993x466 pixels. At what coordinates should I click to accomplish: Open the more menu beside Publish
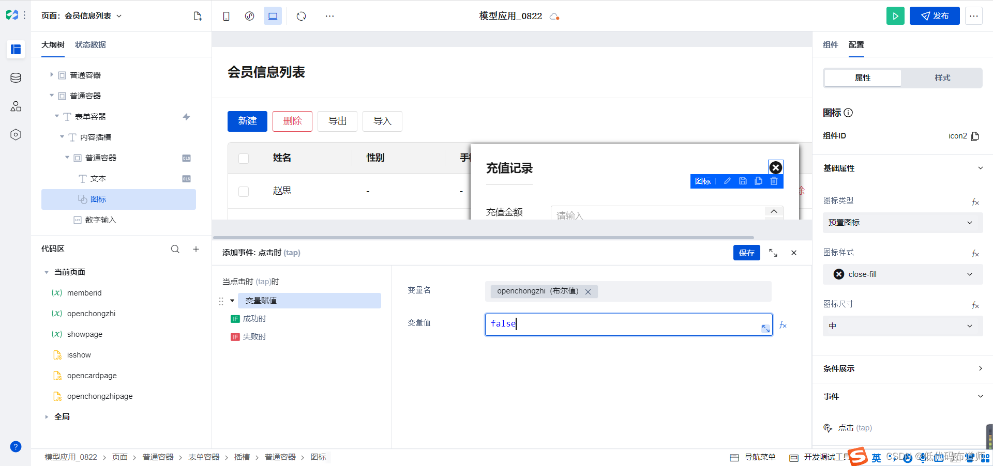pos(974,16)
